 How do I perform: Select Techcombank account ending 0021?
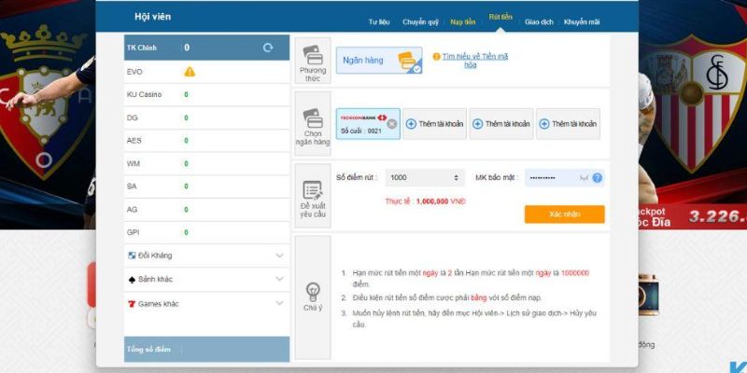point(362,124)
